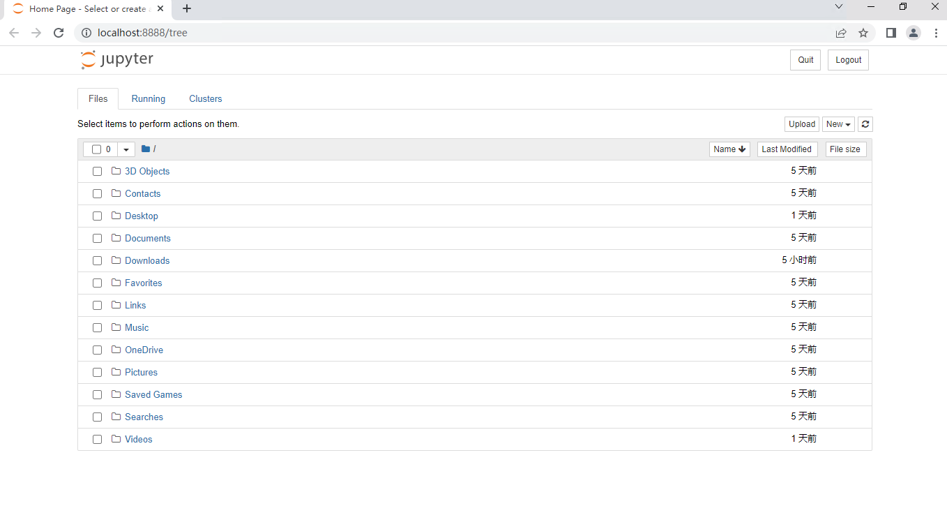
Task: Close the Home Page browser tab
Action: 160,9
